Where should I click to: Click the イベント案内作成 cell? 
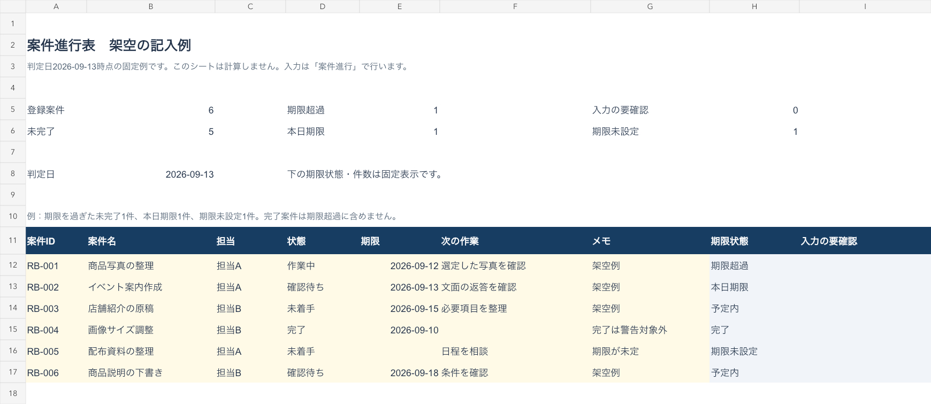coord(151,287)
